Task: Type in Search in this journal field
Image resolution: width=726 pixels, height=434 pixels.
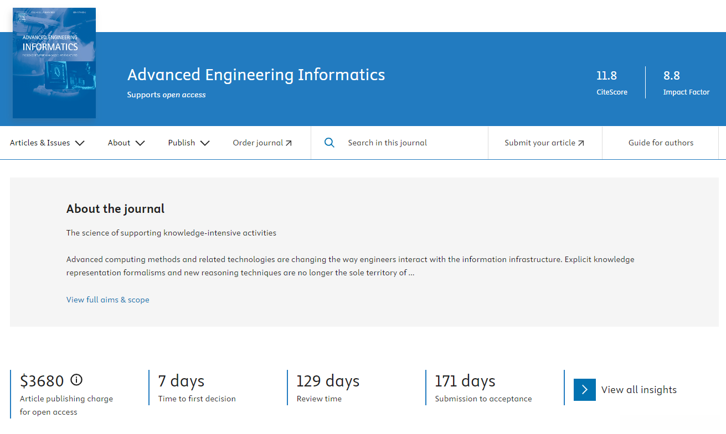Action: click(x=410, y=143)
